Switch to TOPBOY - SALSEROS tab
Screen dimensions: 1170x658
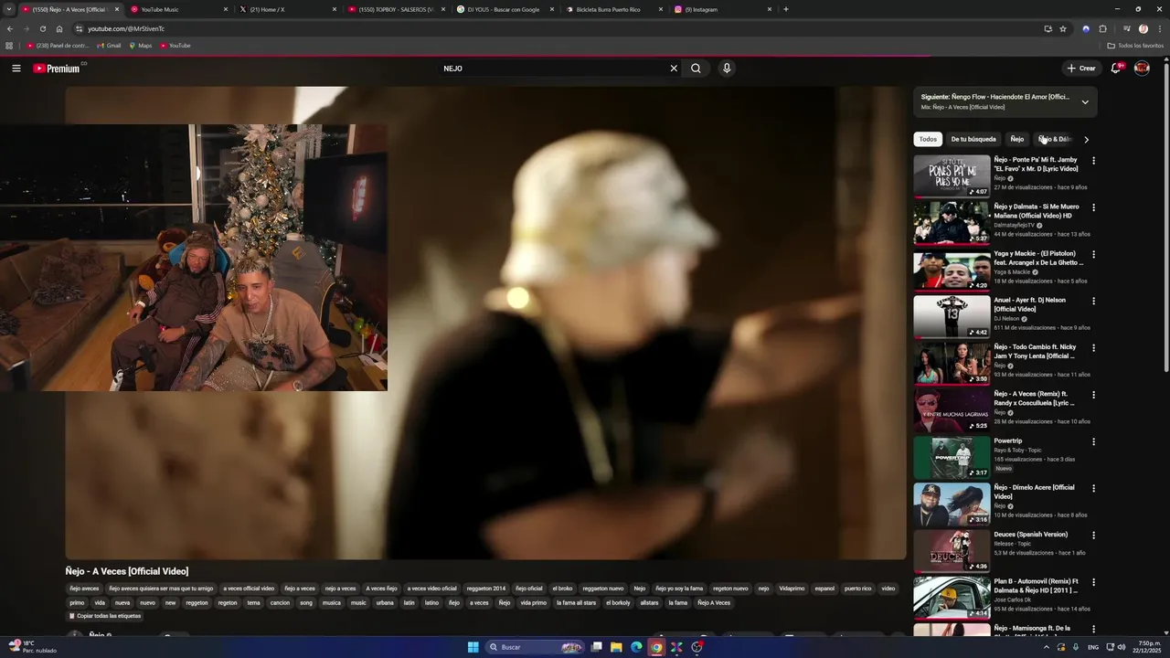point(396,9)
